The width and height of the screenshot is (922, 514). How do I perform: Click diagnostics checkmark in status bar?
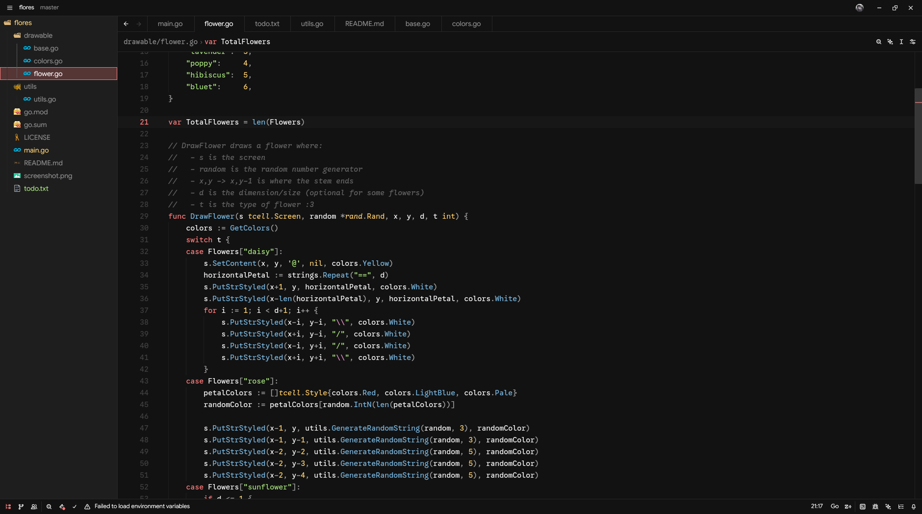pos(75,507)
